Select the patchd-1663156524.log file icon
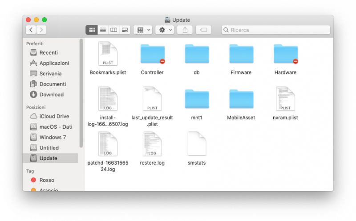Screen dimensions: 356x221 coord(108,144)
